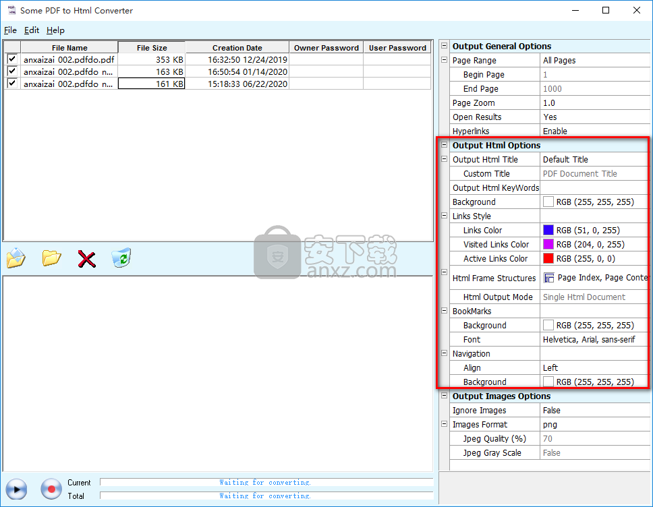Image resolution: width=653 pixels, height=507 pixels.
Task: Click User Password column header
Action: 397,47
